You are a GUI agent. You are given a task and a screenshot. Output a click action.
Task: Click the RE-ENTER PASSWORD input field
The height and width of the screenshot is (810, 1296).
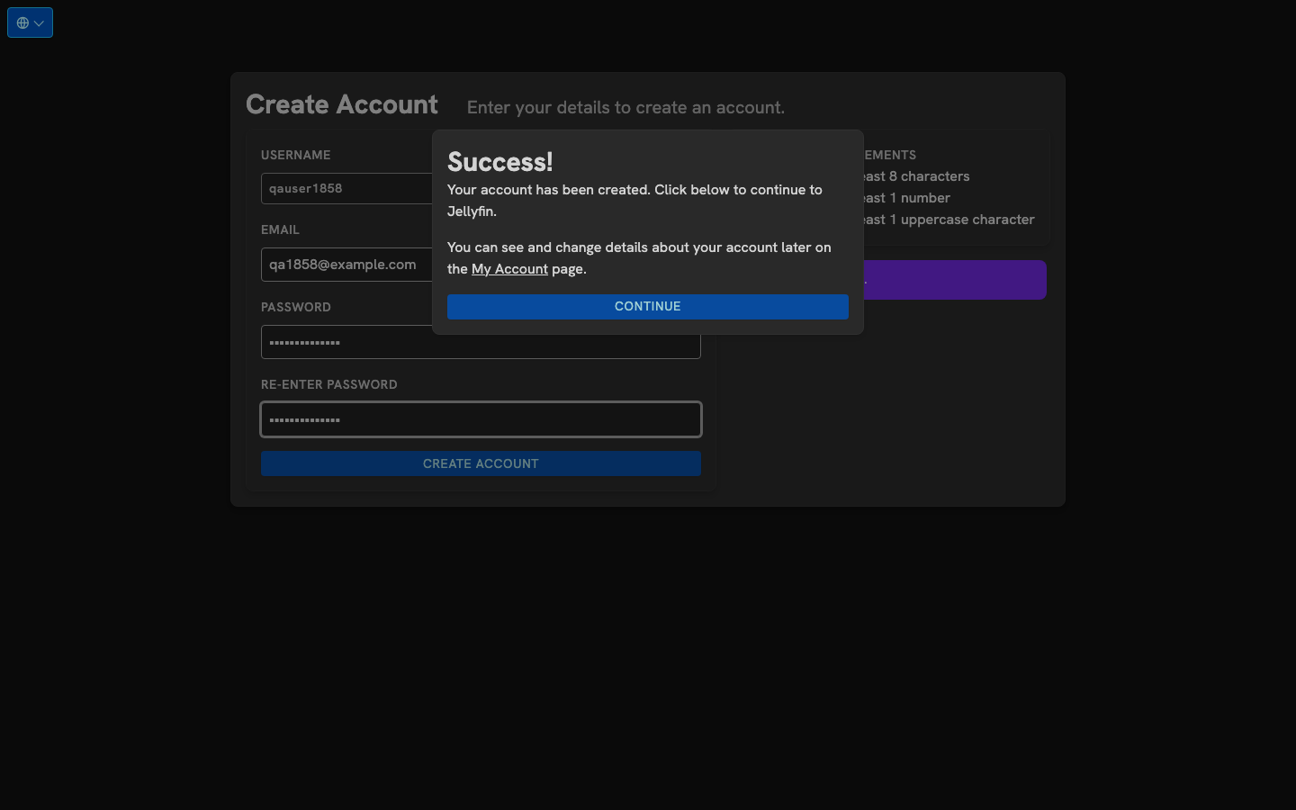pyautogui.click(x=481, y=419)
